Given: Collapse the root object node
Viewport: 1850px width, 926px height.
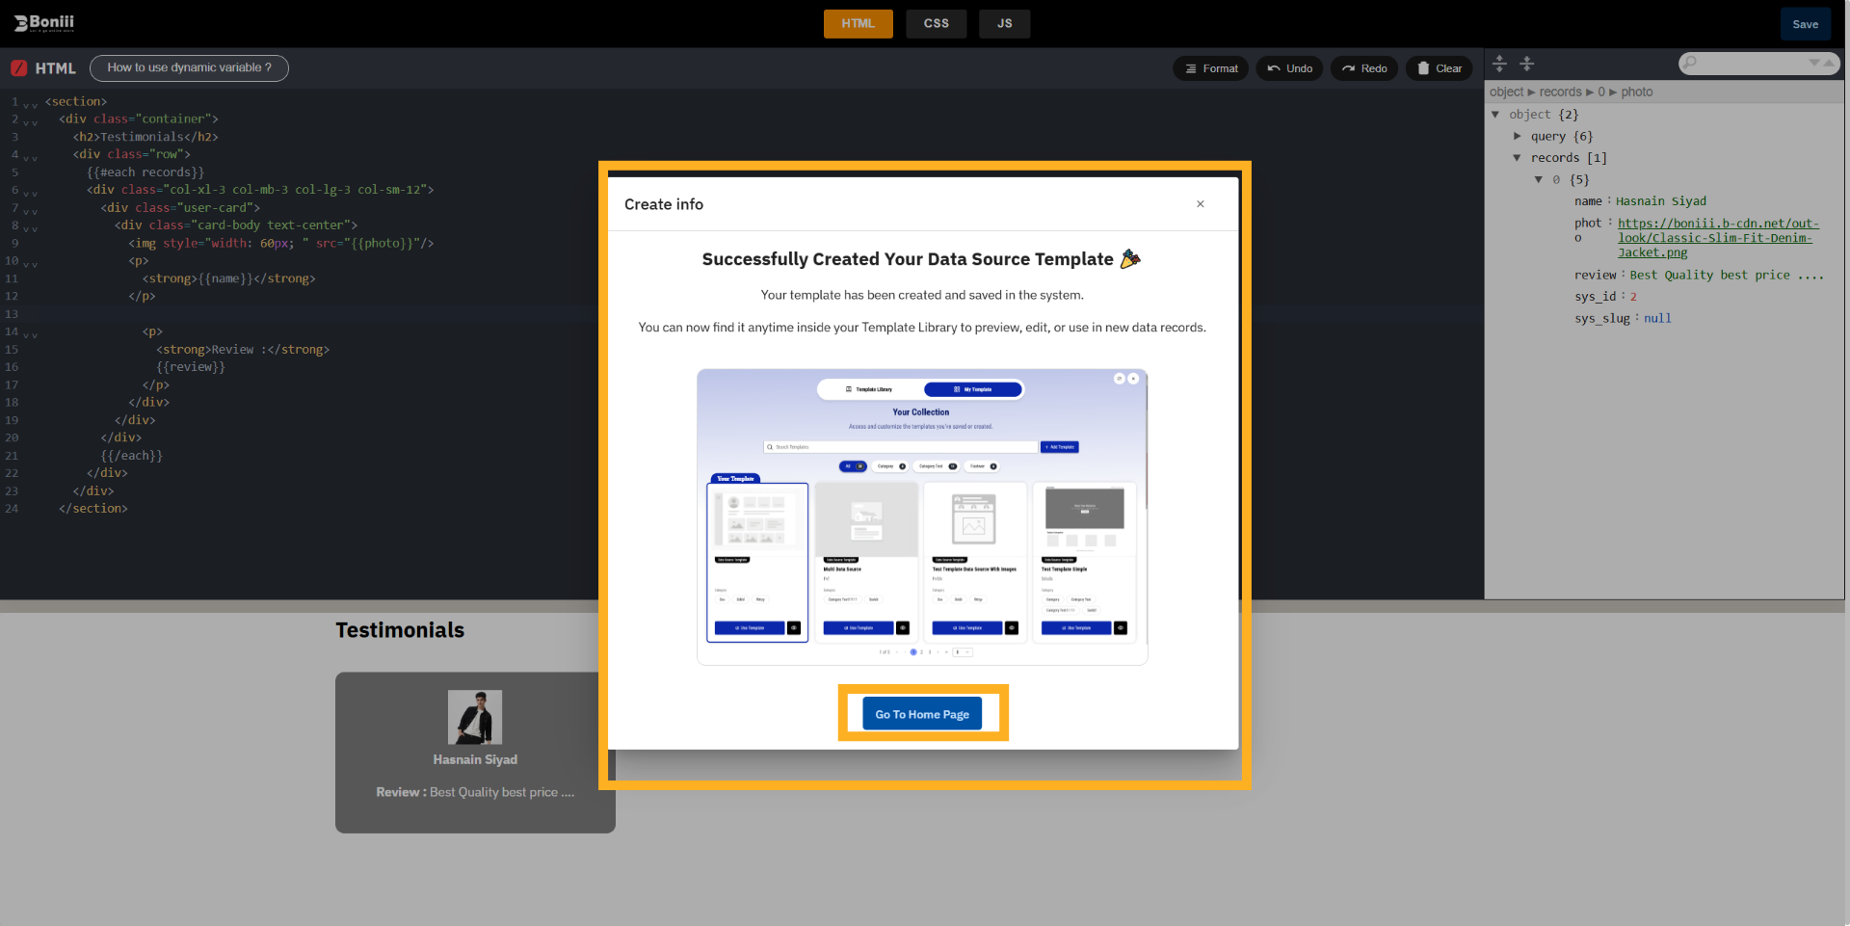Looking at the screenshot, I should coord(1495,115).
